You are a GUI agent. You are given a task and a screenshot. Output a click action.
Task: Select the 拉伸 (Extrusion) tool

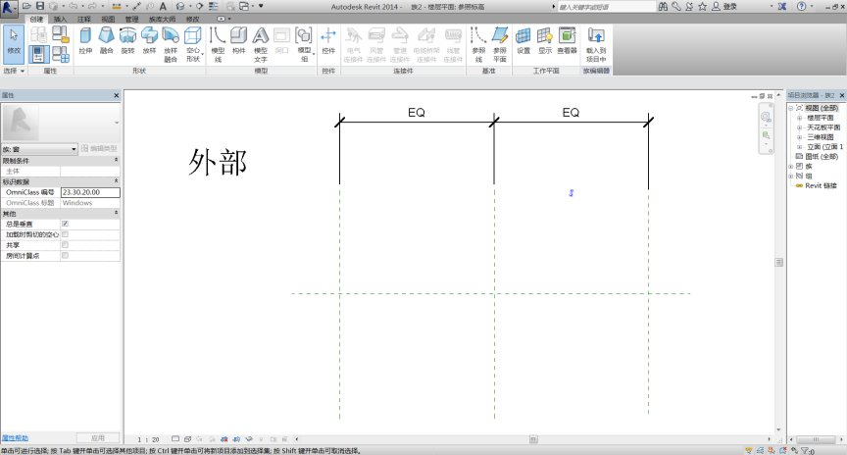click(x=84, y=42)
